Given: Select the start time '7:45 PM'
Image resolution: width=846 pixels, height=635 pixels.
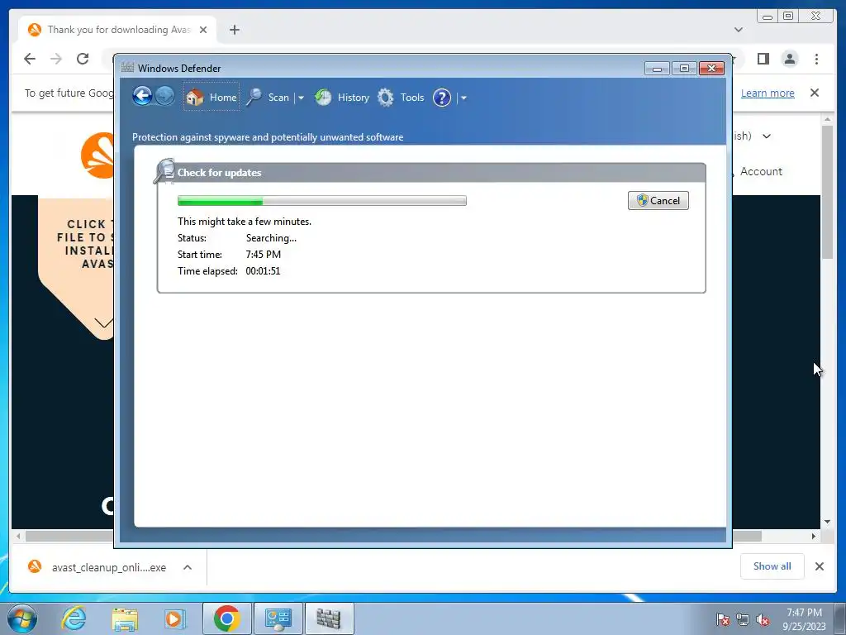Looking at the screenshot, I should tap(264, 255).
